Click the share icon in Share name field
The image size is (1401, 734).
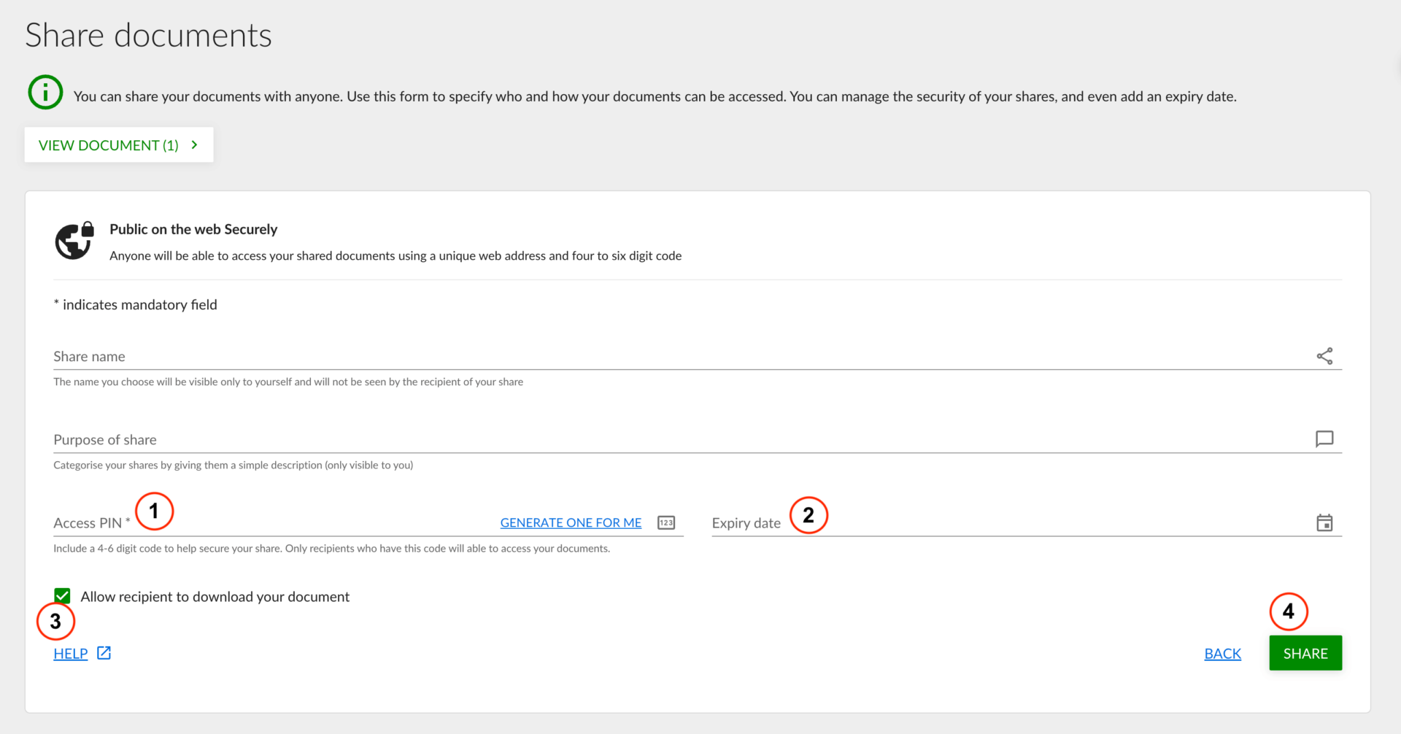(x=1324, y=356)
